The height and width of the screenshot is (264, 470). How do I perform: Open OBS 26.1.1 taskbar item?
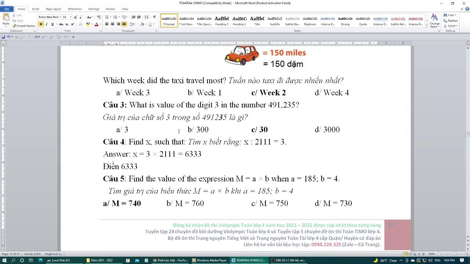(289, 260)
